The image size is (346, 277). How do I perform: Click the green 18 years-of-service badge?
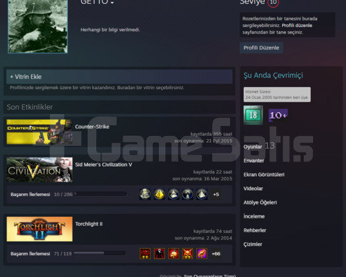coord(253,115)
